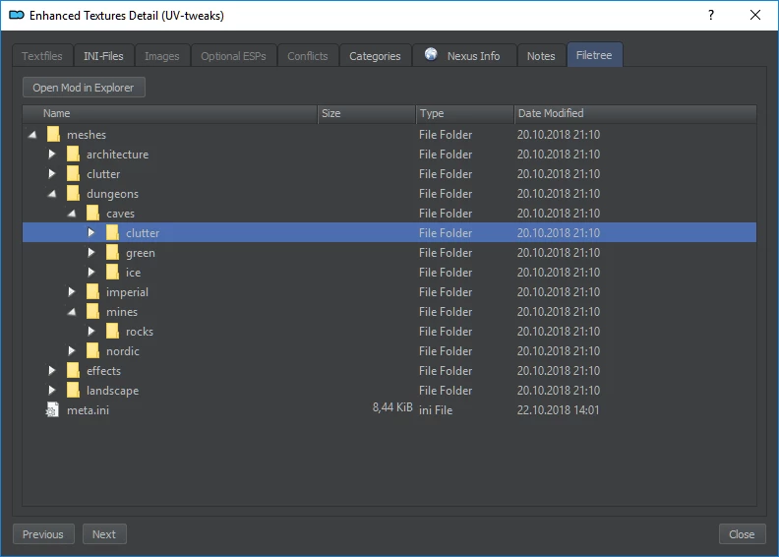This screenshot has width=779, height=557.
Task: Click Open Mod in Explorer button
Action: click(x=84, y=88)
